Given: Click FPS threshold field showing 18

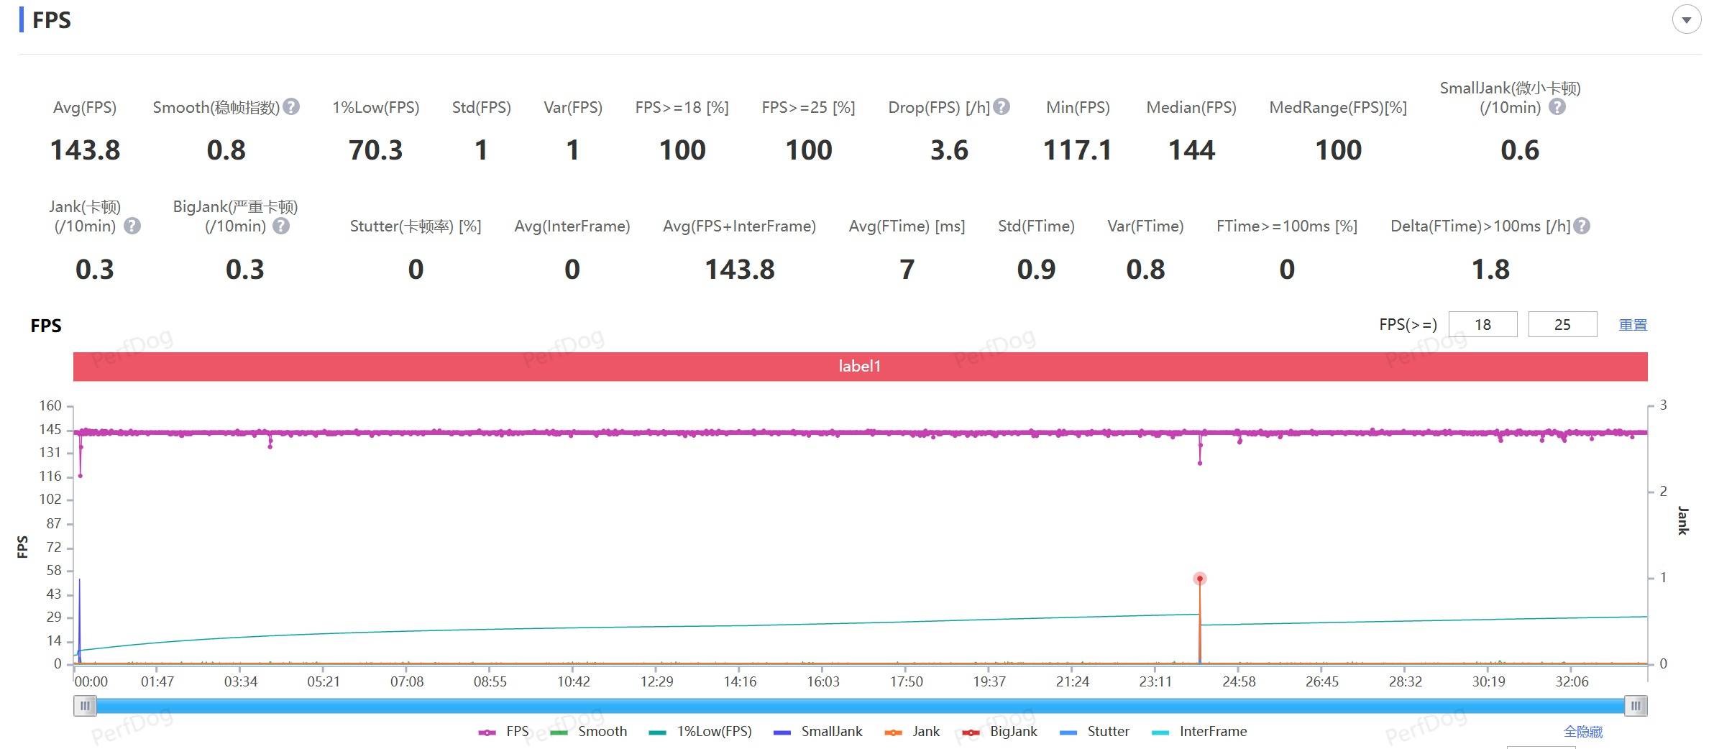Looking at the screenshot, I should [x=1482, y=325].
